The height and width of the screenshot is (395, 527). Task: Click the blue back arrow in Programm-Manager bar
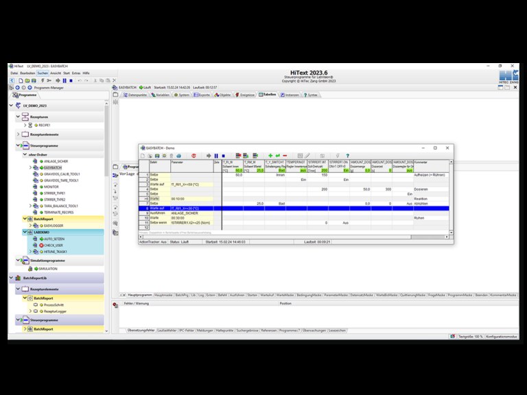(x=17, y=88)
